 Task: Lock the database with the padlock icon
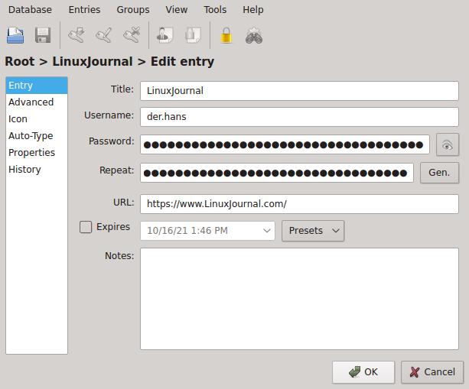tap(226, 35)
